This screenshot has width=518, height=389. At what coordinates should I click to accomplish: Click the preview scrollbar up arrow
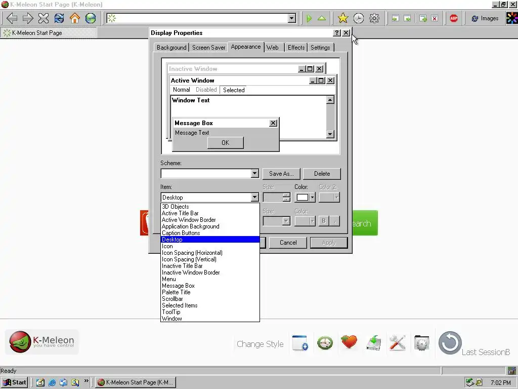pos(330,100)
